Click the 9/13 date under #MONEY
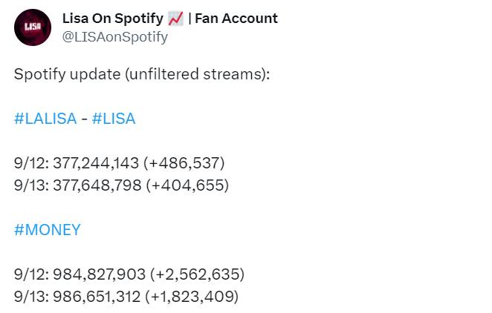 31,297
